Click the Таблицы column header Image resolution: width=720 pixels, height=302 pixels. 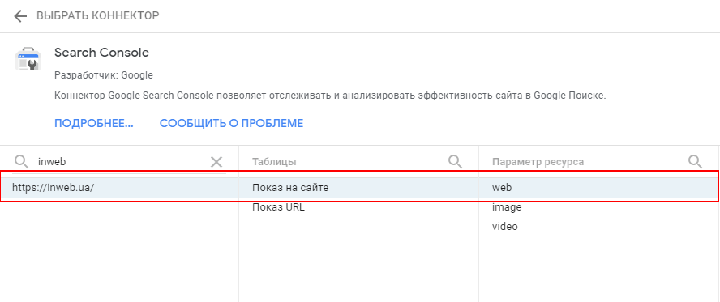tap(274, 161)
